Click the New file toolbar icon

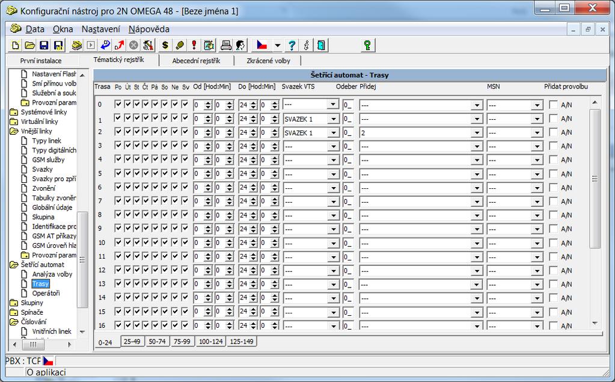click(x=15, y=45)
